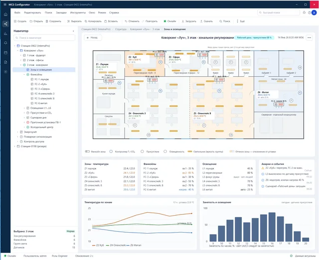Expand the 1 этаж - фудкорт node
The height and width of the screenshot is (260, 319).
(21, 55)
